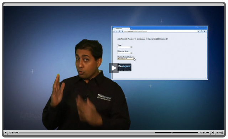Image resolution: width=228 pixels, height=139 pixels.
Task: Click the localhost address bar
Action: (x=160, y=31)
